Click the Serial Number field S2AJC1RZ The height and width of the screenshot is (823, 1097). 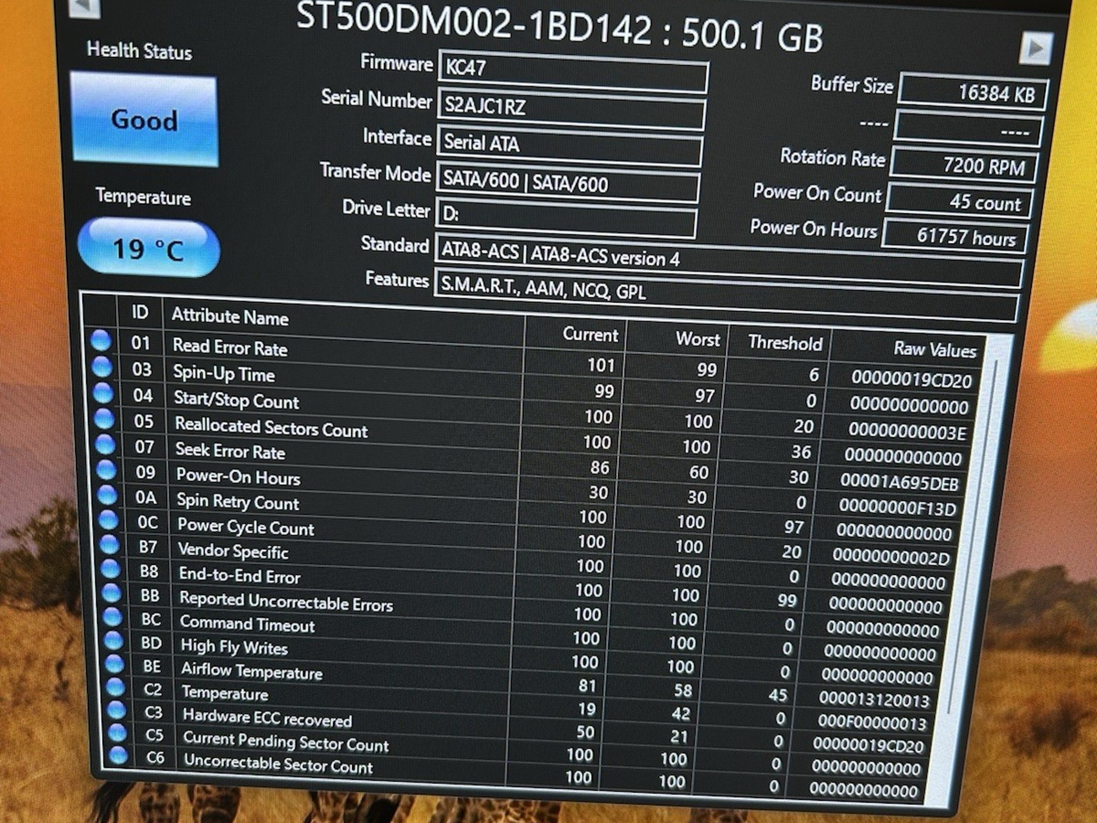pyautogui.click(x=570, y=110)
